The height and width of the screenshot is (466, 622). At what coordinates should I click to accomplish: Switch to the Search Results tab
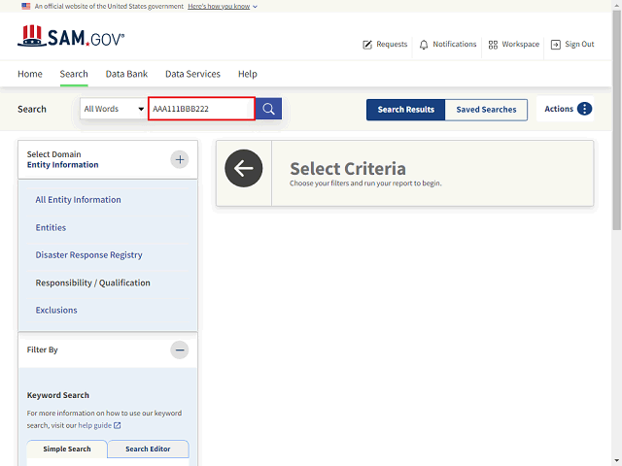(406, 110)
